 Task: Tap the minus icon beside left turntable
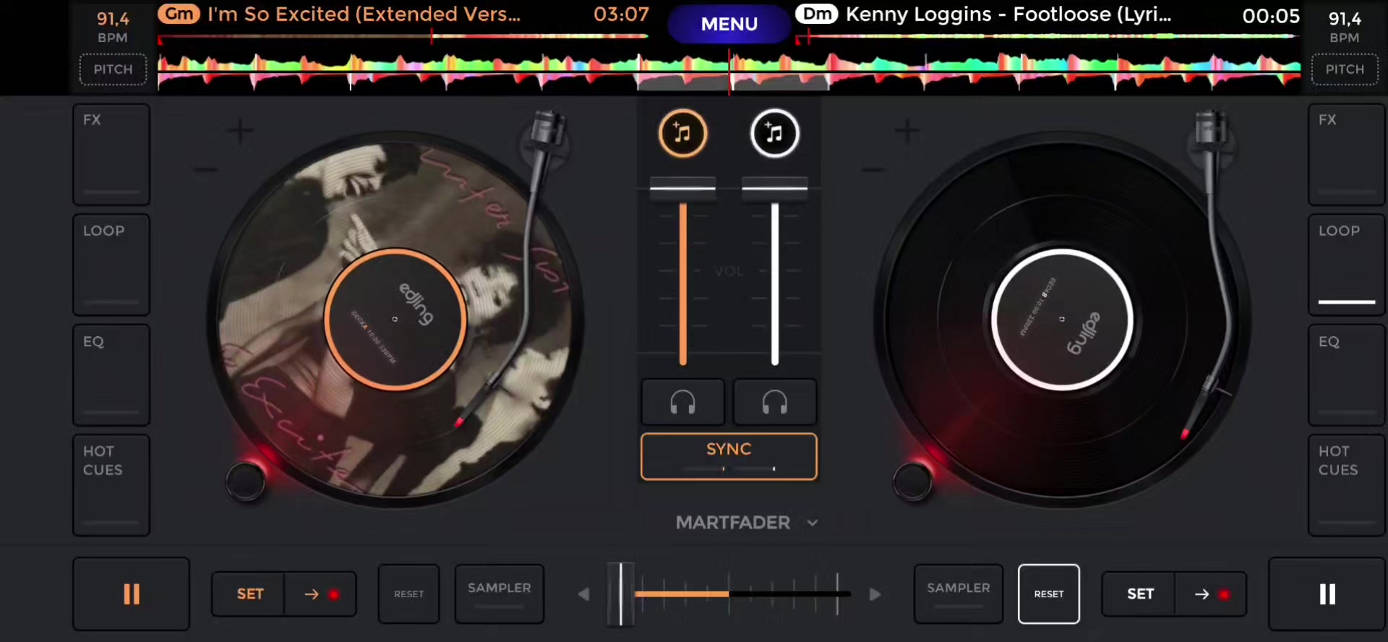206,170
